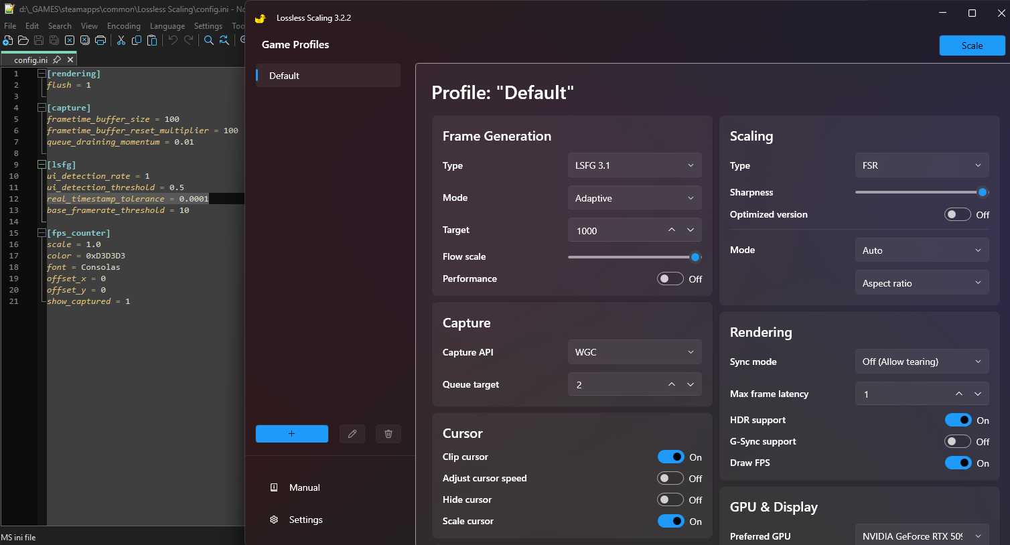The image size is (1010, 545).
Task: Click the Lossless Scaling duck icon
Action: coord(261,18)
